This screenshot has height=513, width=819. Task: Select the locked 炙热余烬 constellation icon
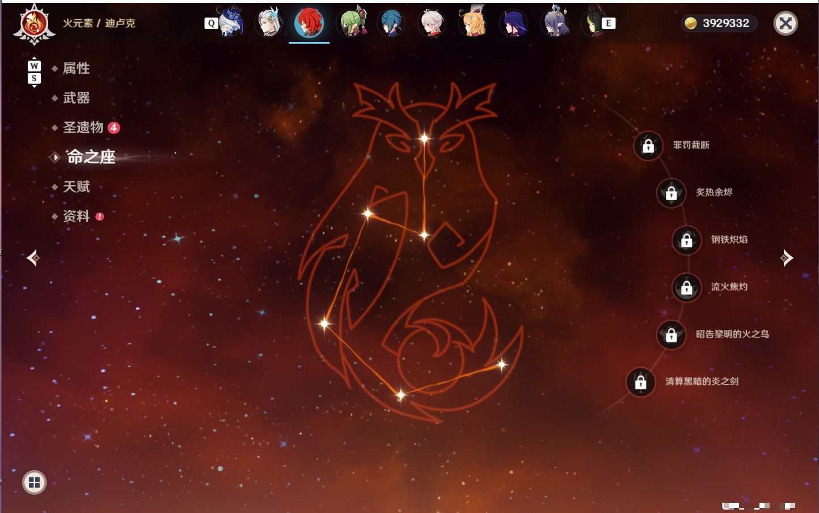[672, 193]
